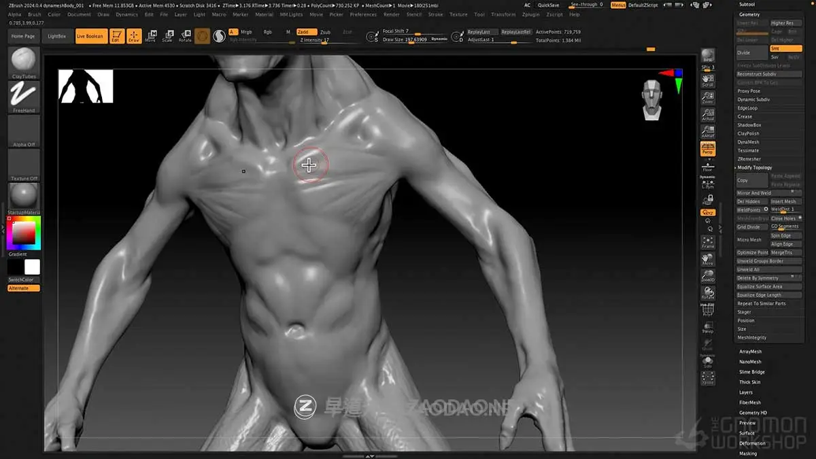
Task: Select the Move gyro tool in the toolbar
Action: [152, 36]
